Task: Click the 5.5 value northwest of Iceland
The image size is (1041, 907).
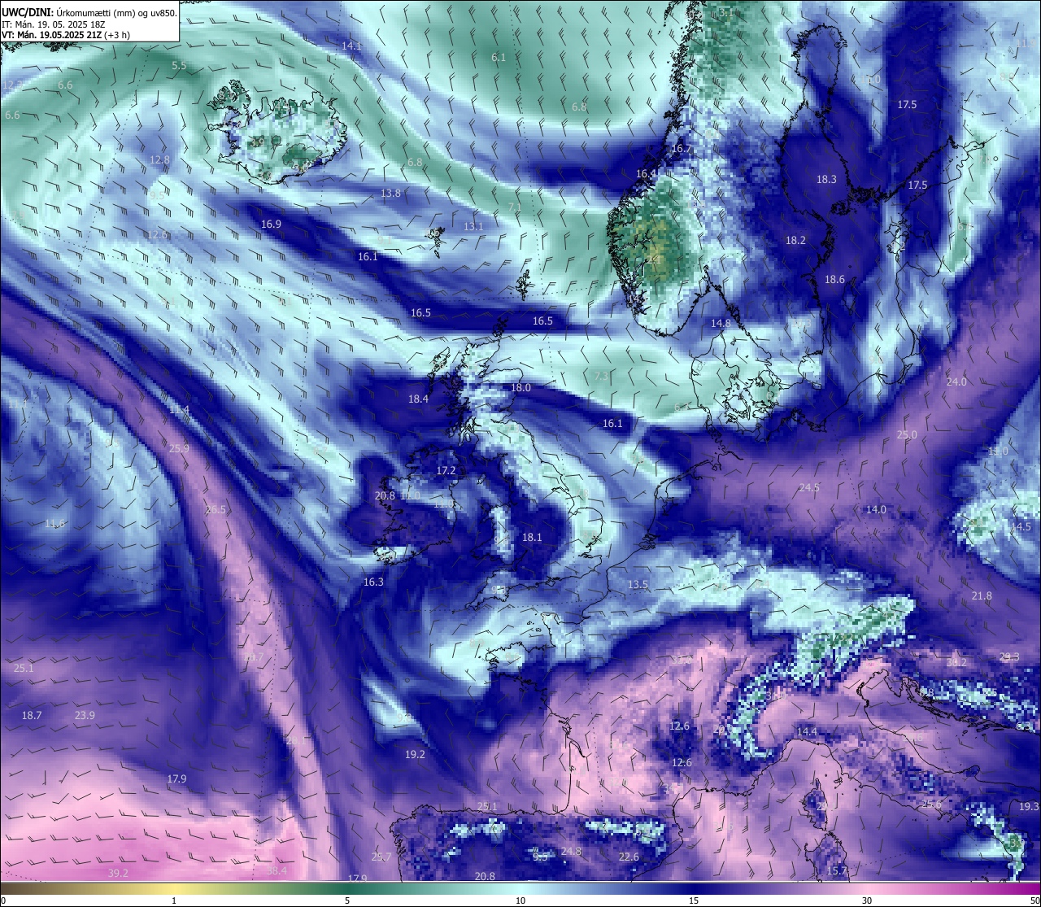Action: pyautogui.click(x=179, y=65)
